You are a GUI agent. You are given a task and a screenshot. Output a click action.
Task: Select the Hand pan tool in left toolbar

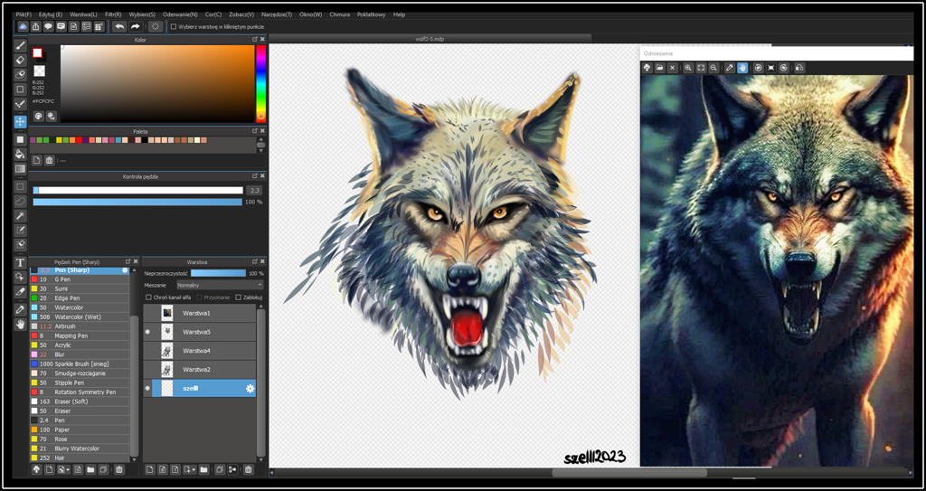[20, 323]
